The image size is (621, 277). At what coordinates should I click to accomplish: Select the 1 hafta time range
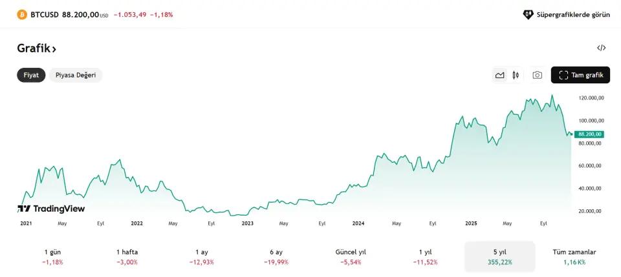coord(127,256)
